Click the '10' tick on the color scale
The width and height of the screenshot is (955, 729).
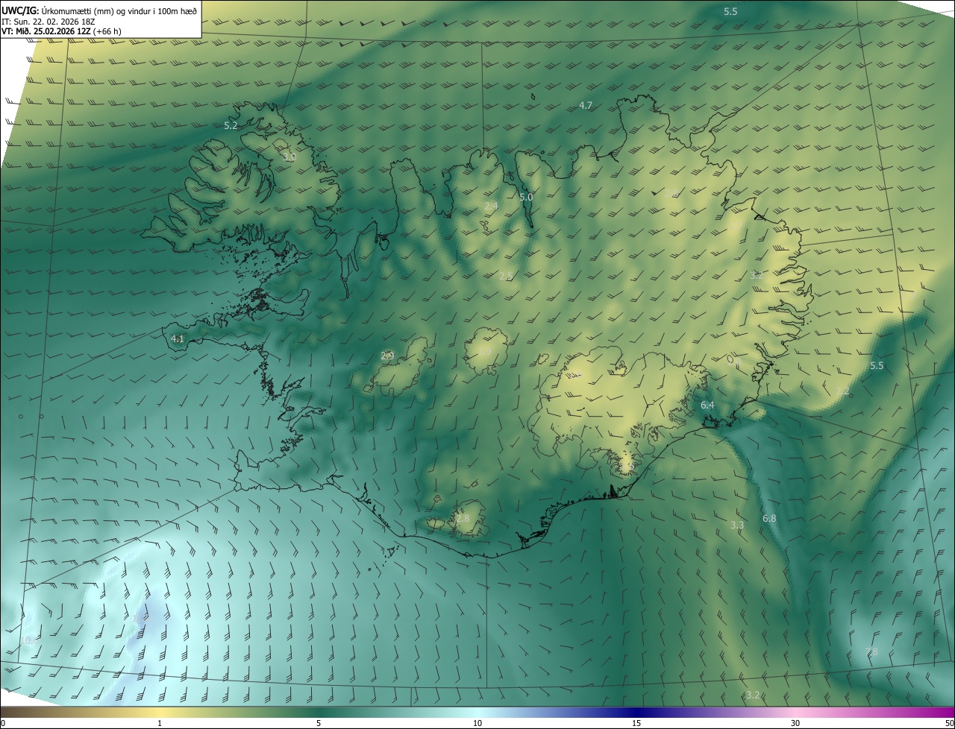(x=477, y=723)
